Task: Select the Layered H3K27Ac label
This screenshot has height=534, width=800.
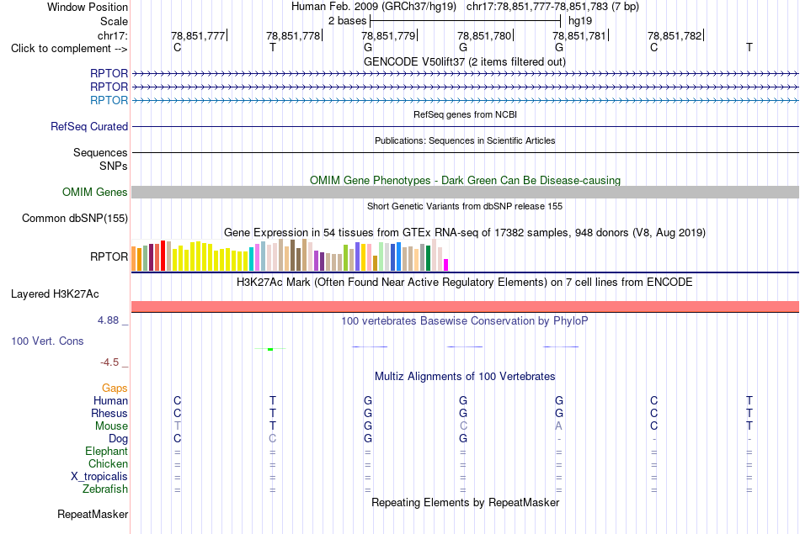Action: click(55, 294)
